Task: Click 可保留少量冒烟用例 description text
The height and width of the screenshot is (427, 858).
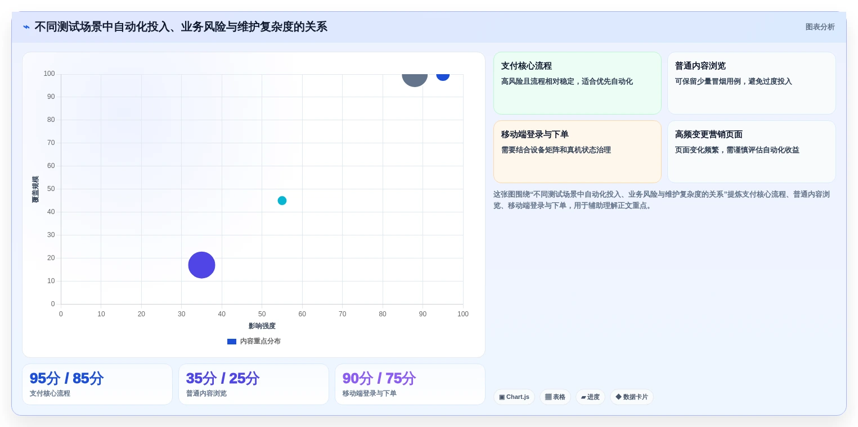Action: coord(733,81)
